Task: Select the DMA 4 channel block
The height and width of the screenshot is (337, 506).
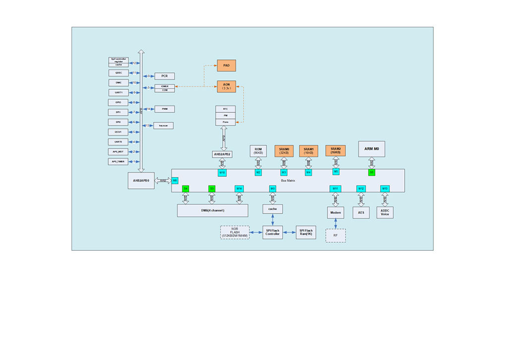Action: coord(213,211)
